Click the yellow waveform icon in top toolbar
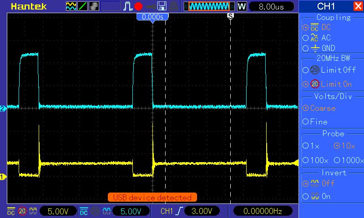The width and height of the screenshot is (364, 218). click(71, 6)
